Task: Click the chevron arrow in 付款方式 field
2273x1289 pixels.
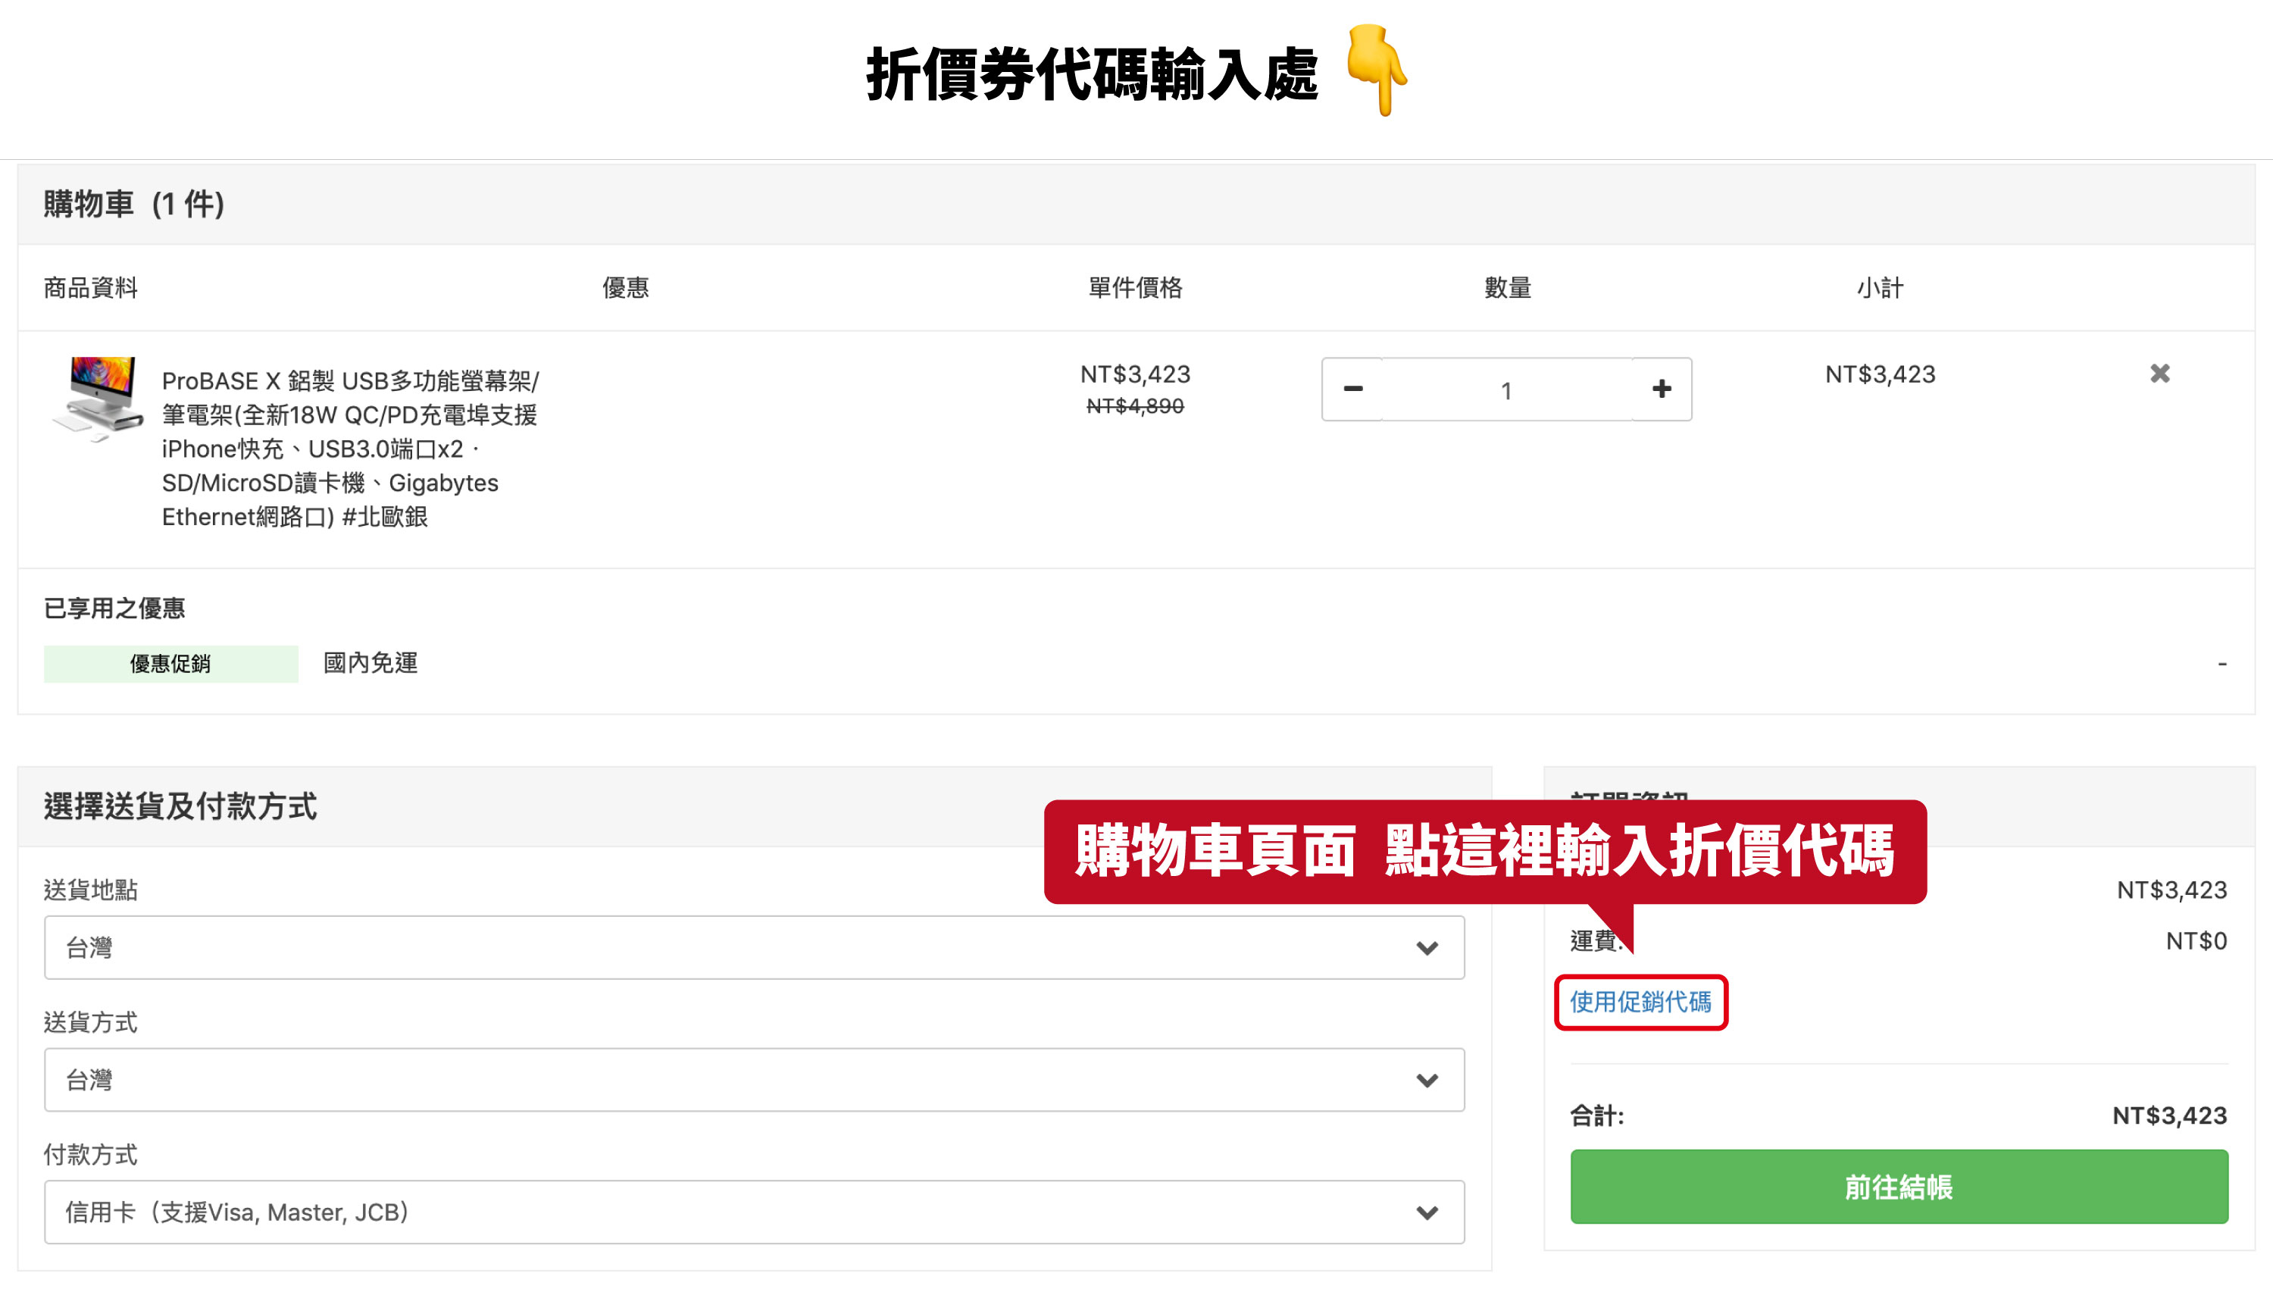Action: tap(1427, 1212)
